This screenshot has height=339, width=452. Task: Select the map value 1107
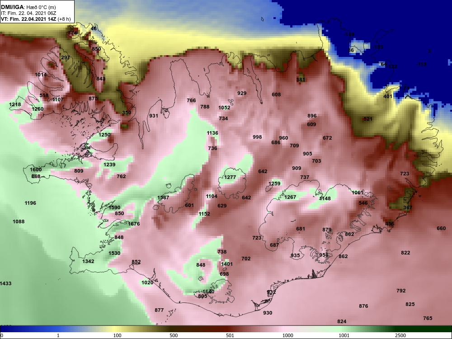(x=58, y=99)
